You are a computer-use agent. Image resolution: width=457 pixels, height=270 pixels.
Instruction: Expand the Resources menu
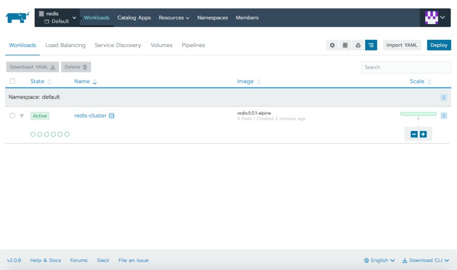point(174,18)
